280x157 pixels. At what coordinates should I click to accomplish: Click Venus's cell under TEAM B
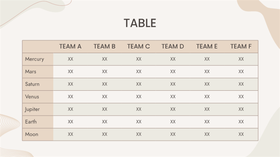(x=104, y=97)
